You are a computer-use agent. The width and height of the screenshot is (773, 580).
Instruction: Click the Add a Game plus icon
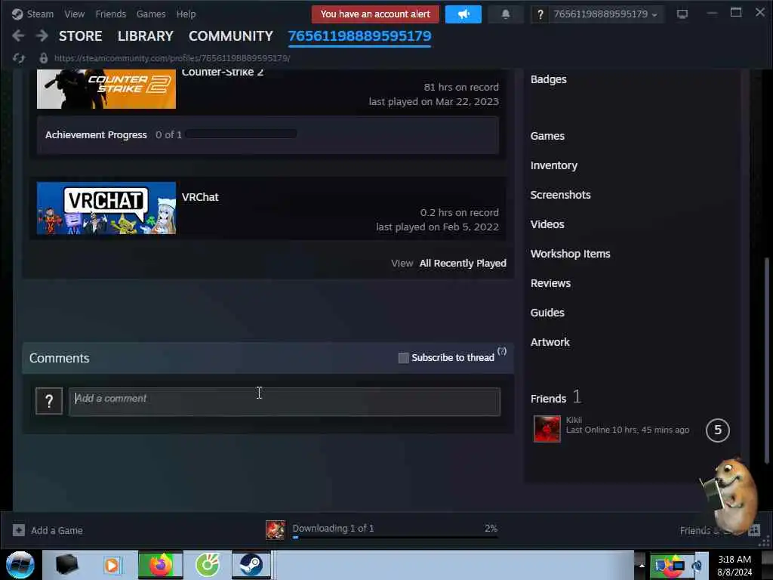19,530
